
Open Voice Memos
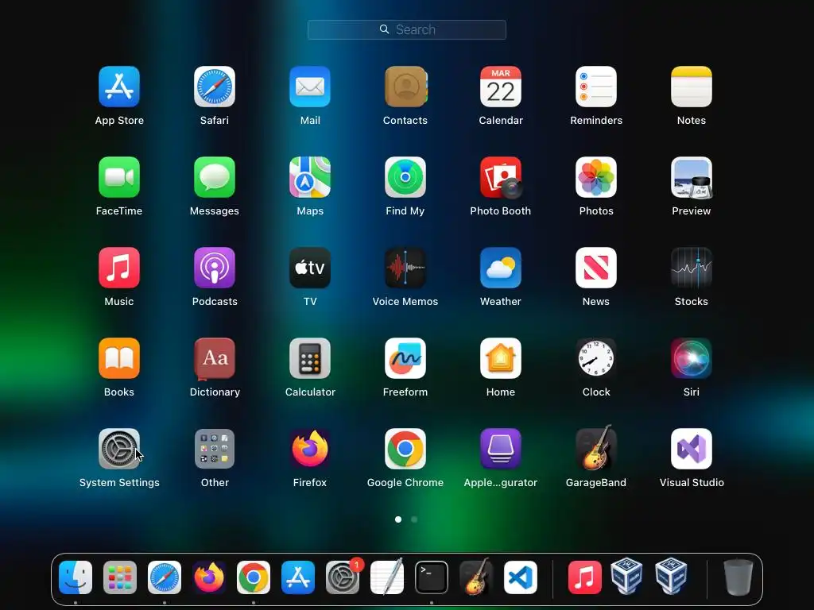(405, 268)
